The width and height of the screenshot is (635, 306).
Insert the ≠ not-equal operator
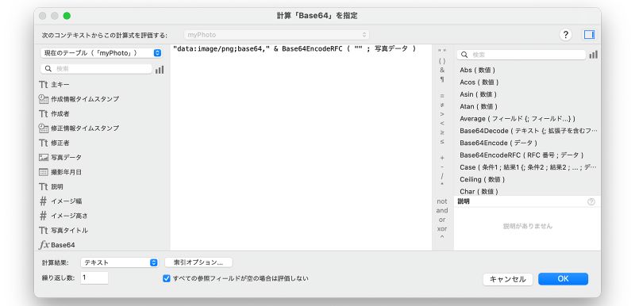442,105
